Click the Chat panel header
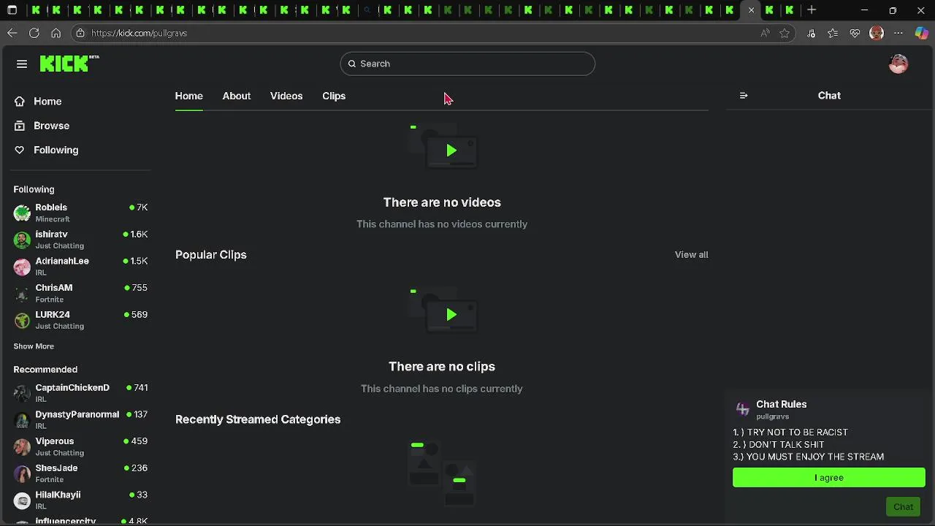The height and width of the screenshot is (526, 935). click(x=829, y=96)
